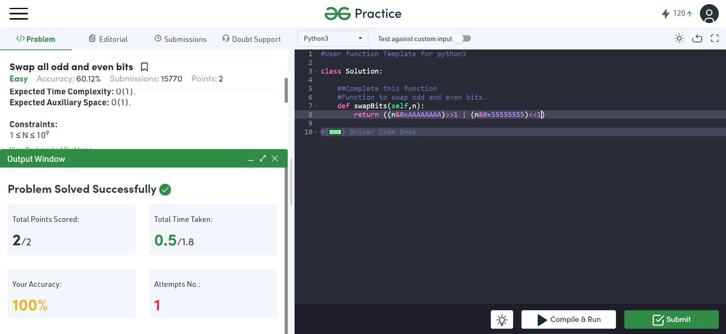The width and height of the screenshot is (726, 334).
Task: Open the Editorial tab
Action: coord(108,39)
